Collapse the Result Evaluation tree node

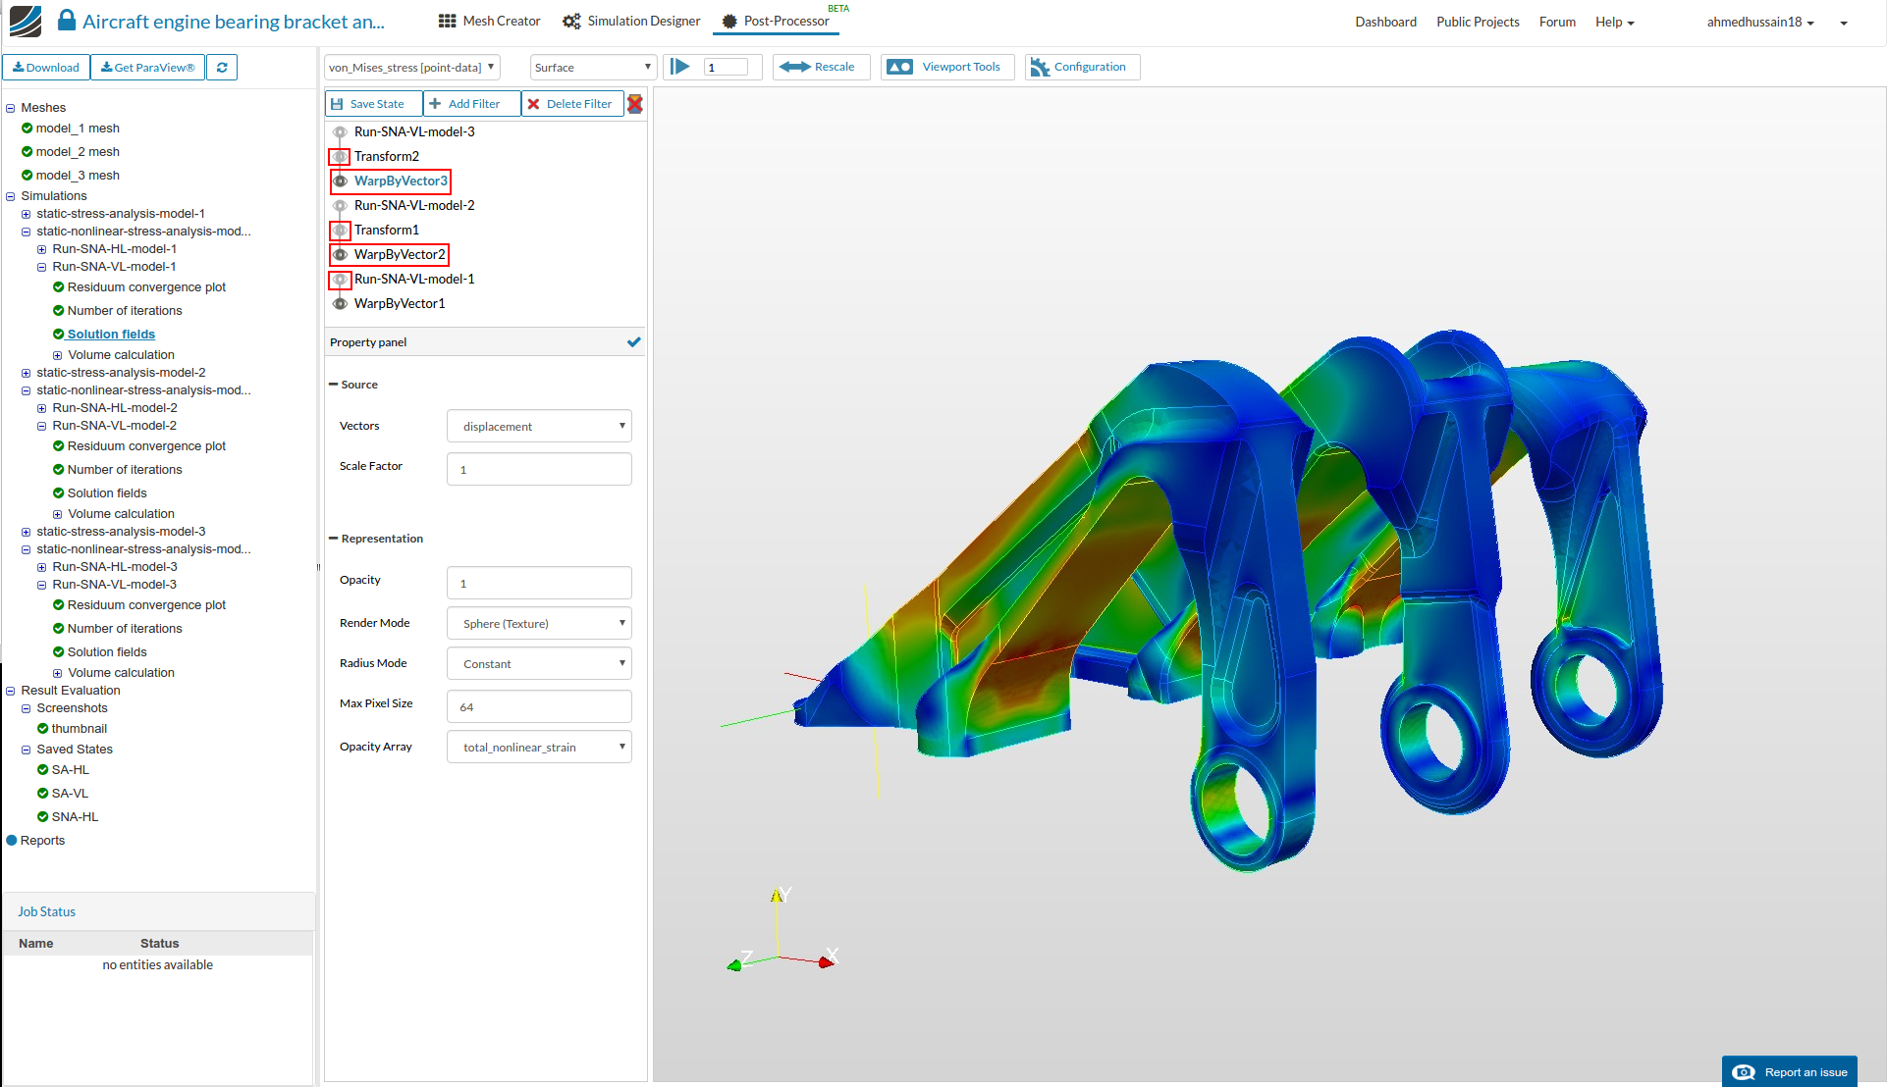coord(11,691)
